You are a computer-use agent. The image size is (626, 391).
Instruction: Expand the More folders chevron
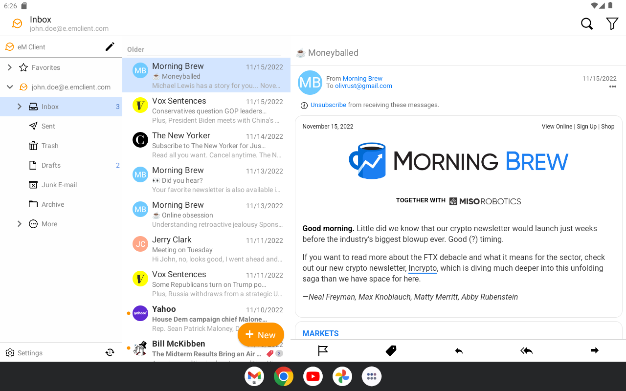tap(20, 224)
